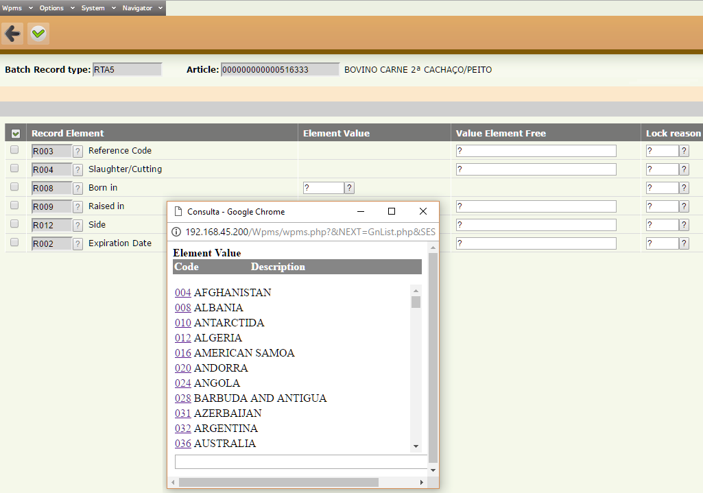
Task: Select code 004 Afghanistan
Action: (x=183, y=293)
